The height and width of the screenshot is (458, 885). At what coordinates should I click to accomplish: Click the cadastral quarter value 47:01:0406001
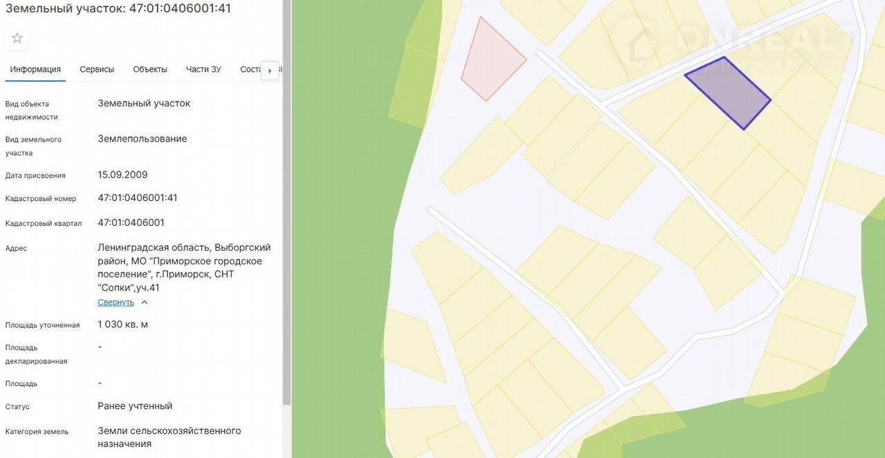pyautogui.click(x=131, y=222)
